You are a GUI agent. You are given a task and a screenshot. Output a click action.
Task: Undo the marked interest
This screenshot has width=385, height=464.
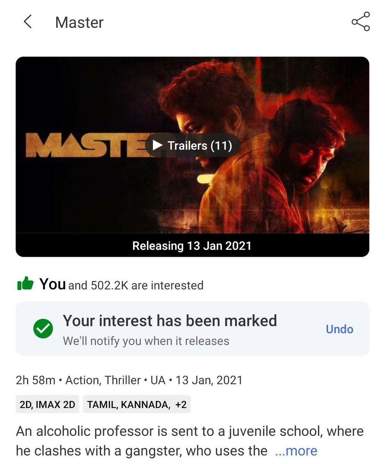[339, 329]
